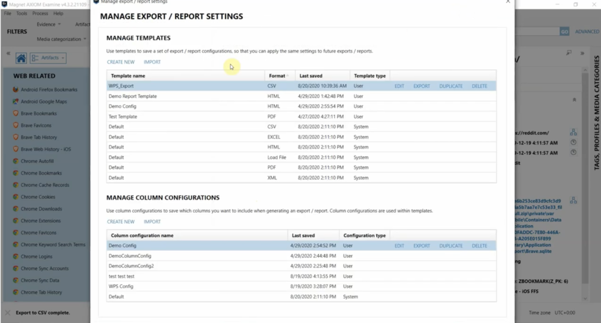Expand the right details panel chevron
This screenshot has height=323, width=601.
(x=582, y=53)
